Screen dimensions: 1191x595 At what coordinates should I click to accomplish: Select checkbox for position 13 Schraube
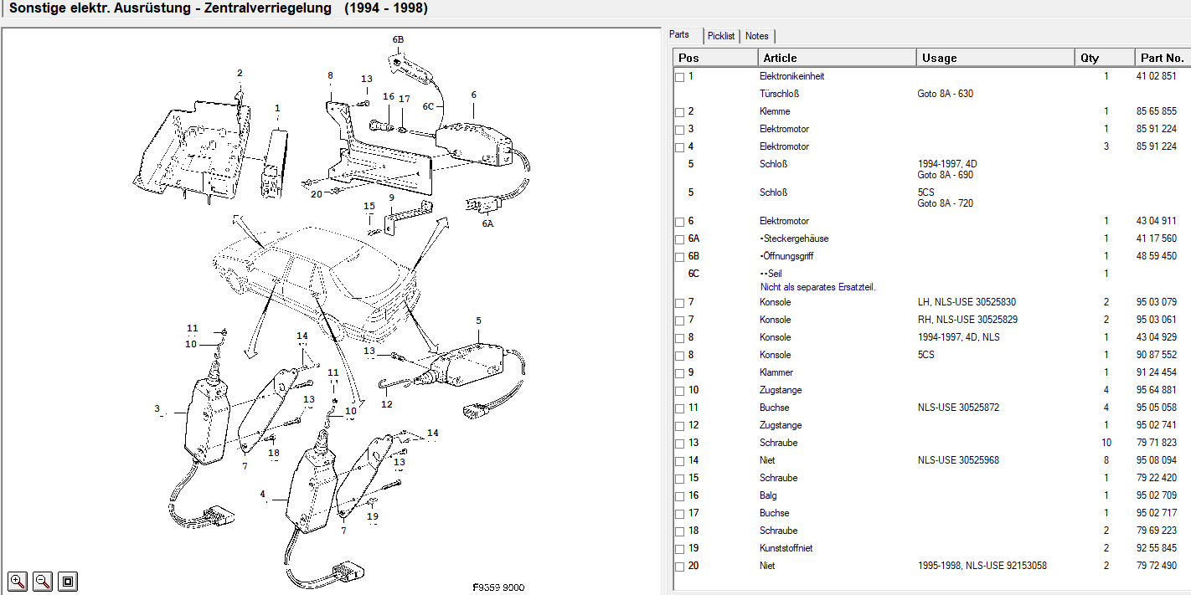pos(679,444)
